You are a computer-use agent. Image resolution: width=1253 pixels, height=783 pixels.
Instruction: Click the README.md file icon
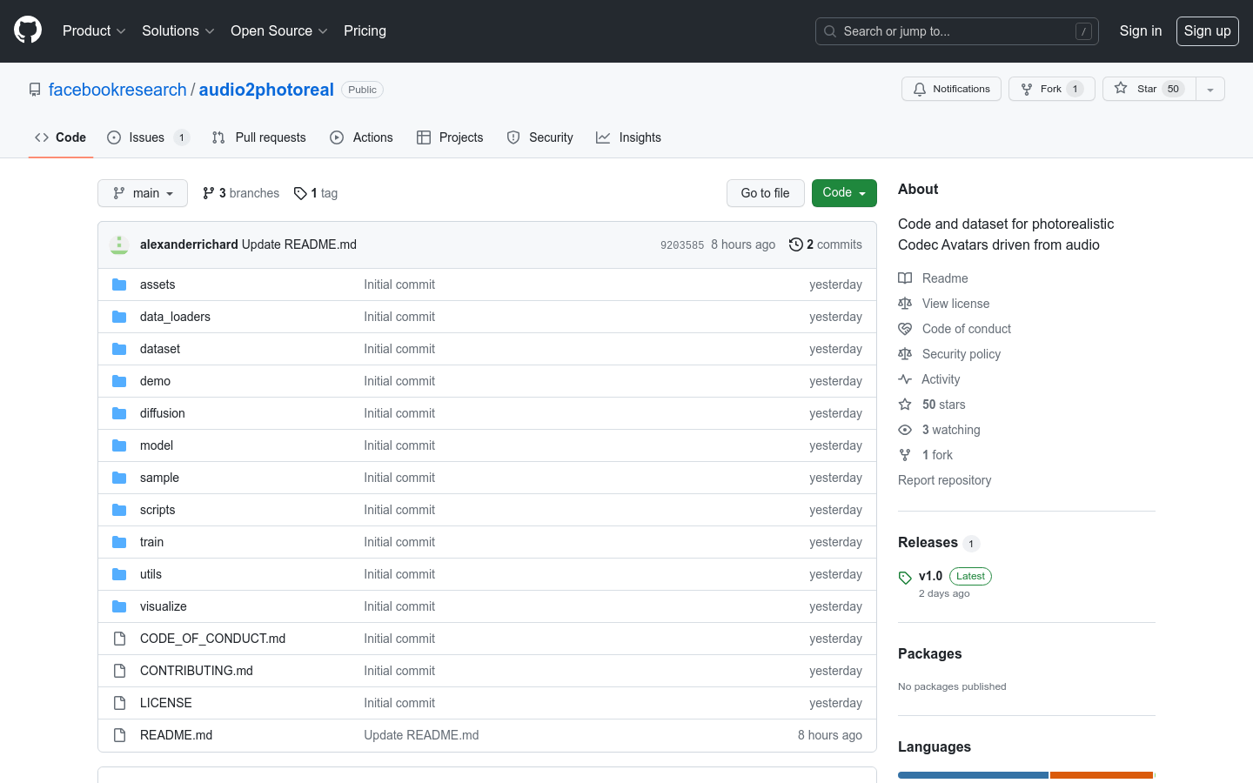tap(119, 735)
